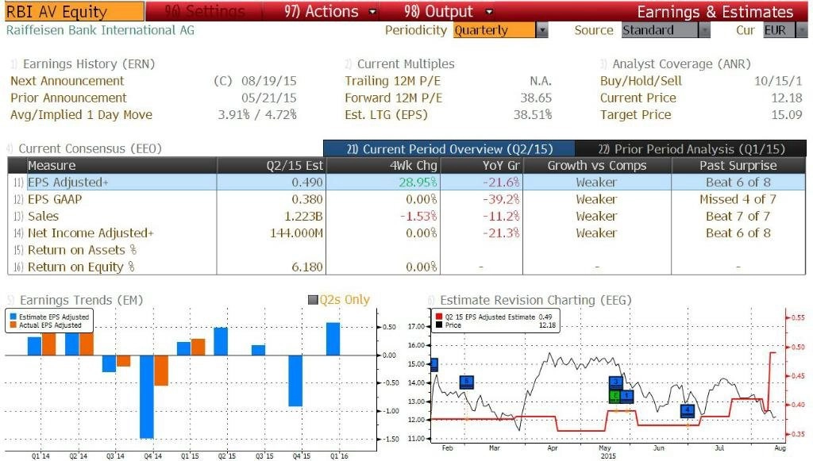Click the blue event marker labeled 3

pyautogui.click(x=615, y=382)
